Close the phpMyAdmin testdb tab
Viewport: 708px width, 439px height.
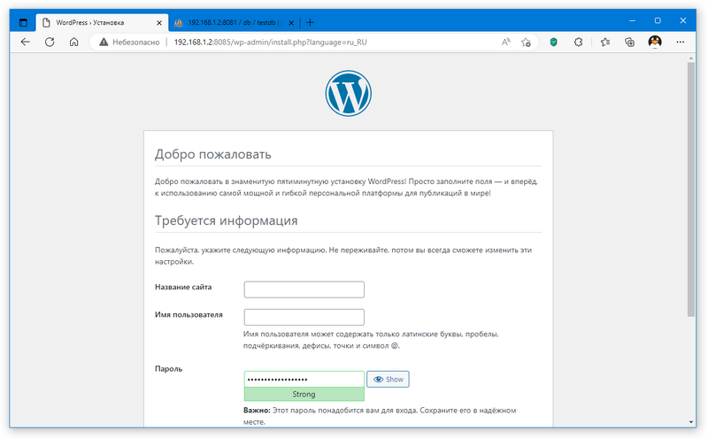click(291, 23)
